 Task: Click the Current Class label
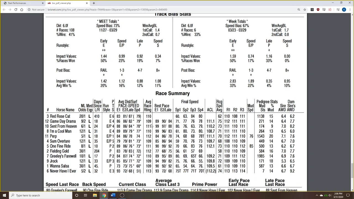click(132, 184)
